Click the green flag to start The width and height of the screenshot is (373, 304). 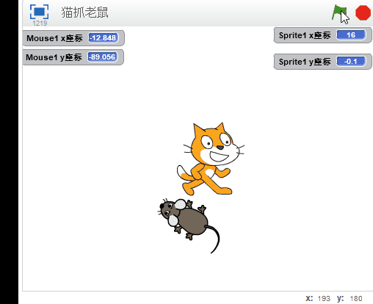click(x=338, y=12)
